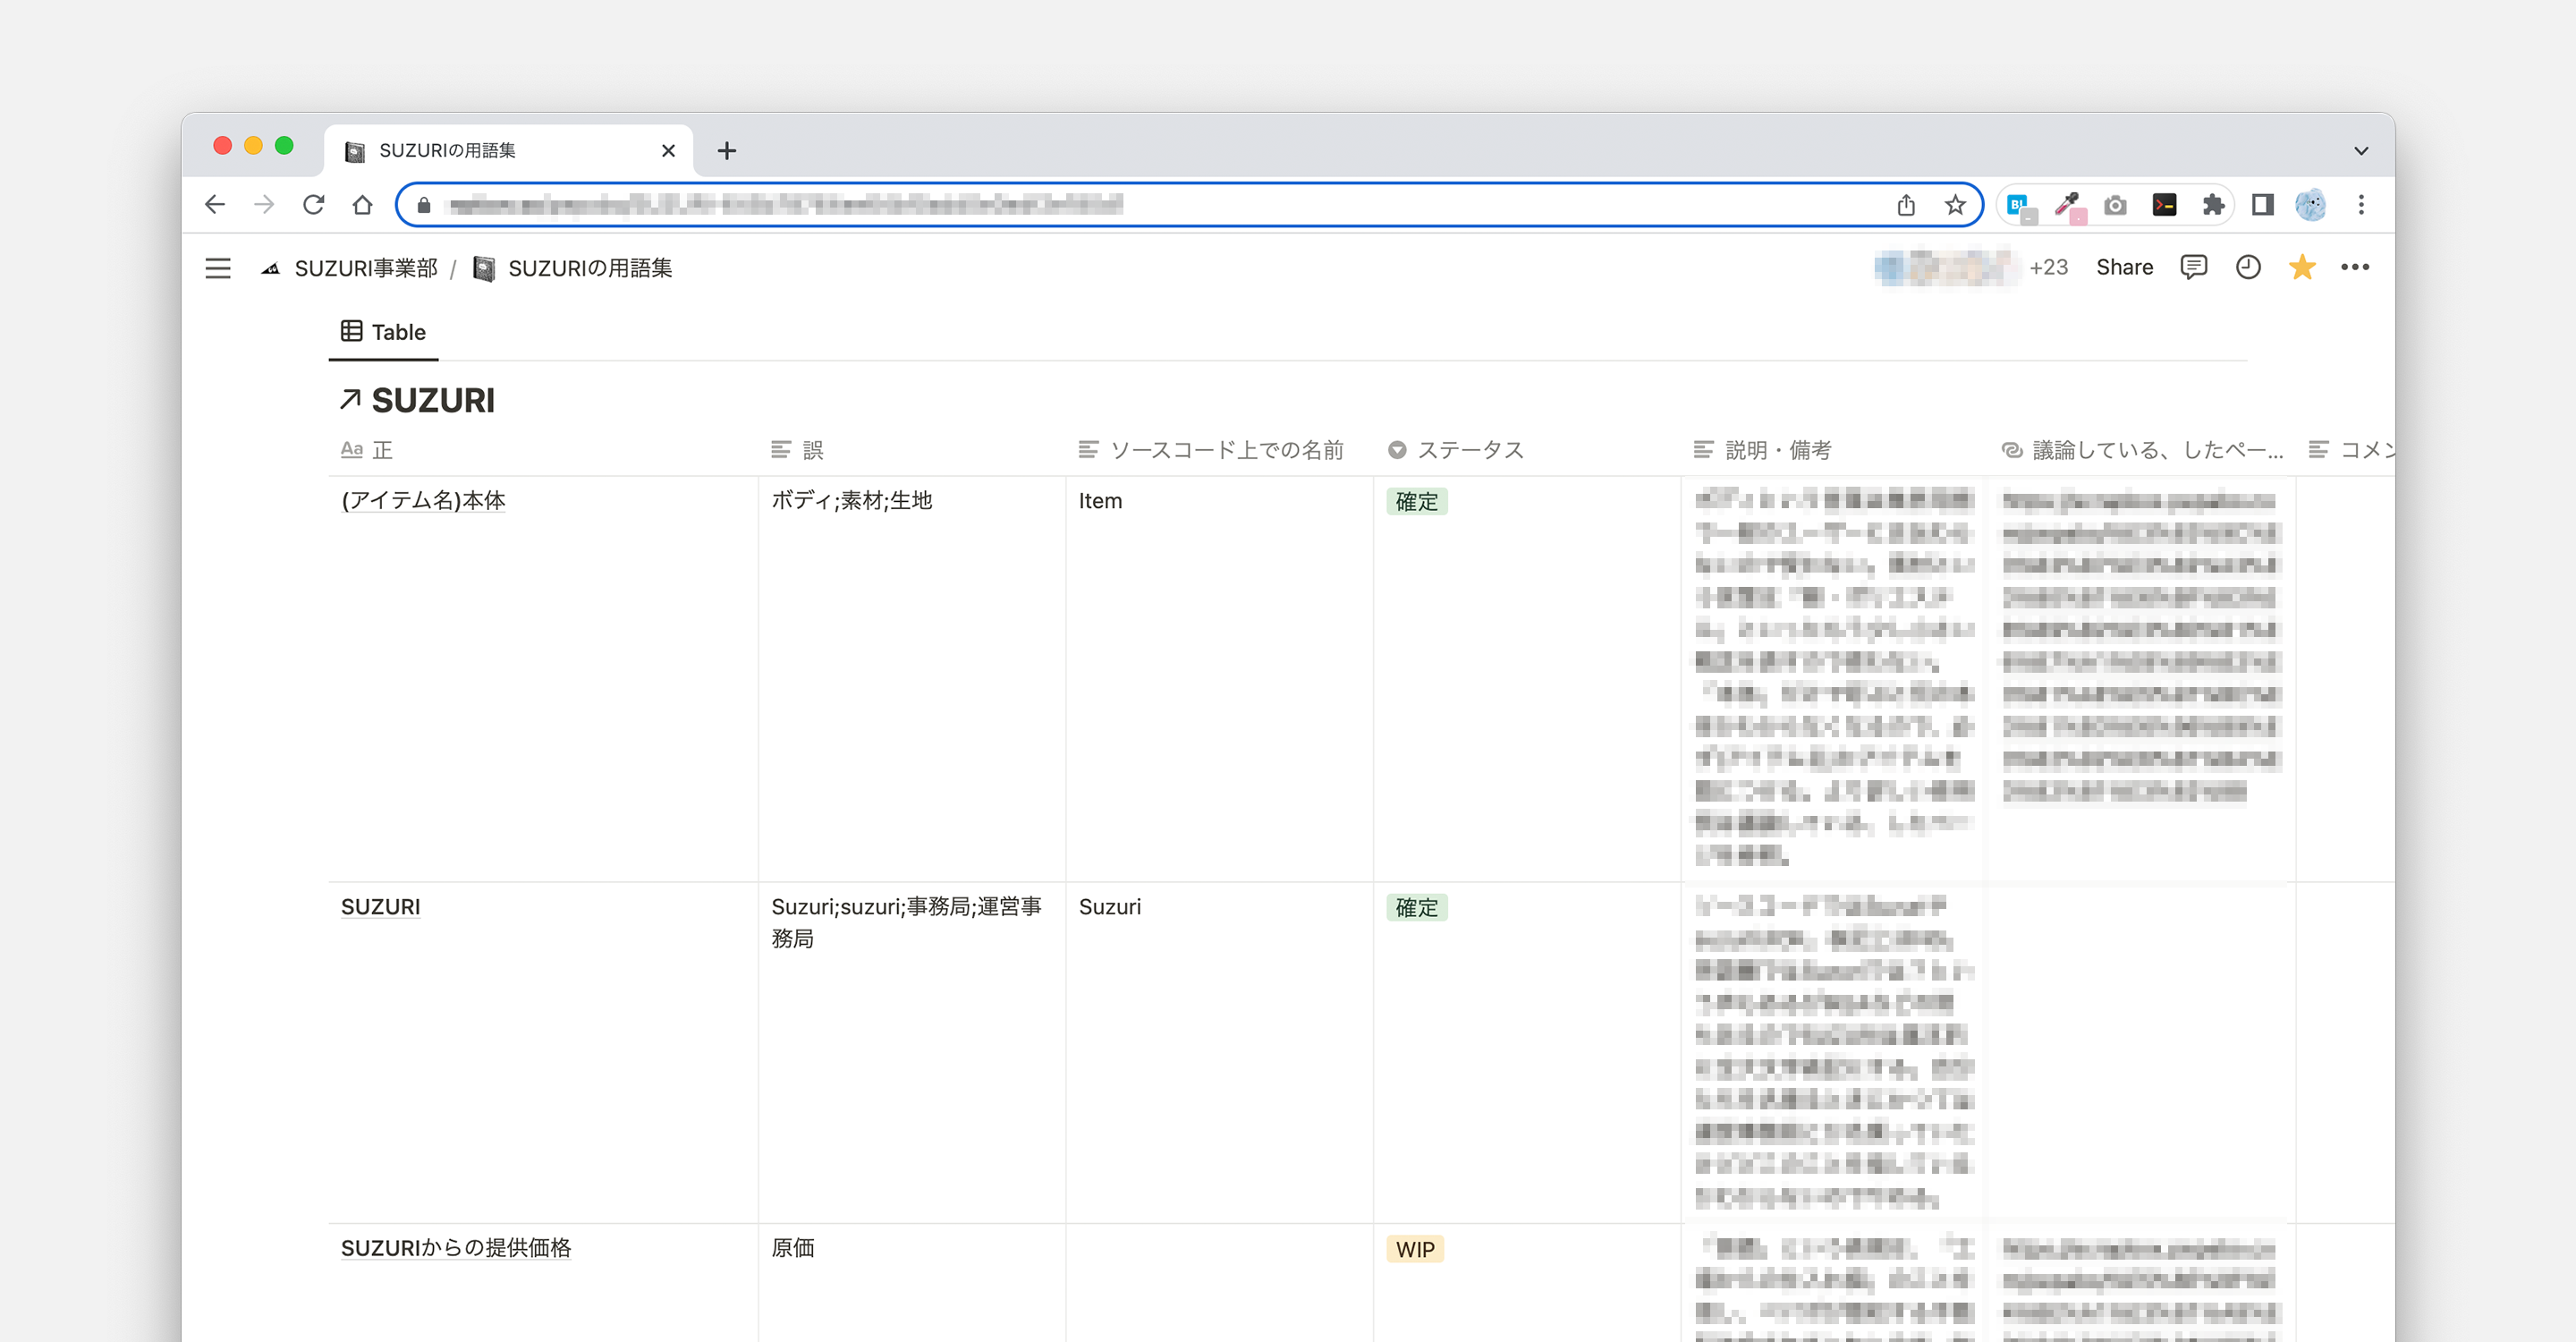Open page comments in Notion
This screenshot has height=1342, width=2576.
pos(2193,267)
